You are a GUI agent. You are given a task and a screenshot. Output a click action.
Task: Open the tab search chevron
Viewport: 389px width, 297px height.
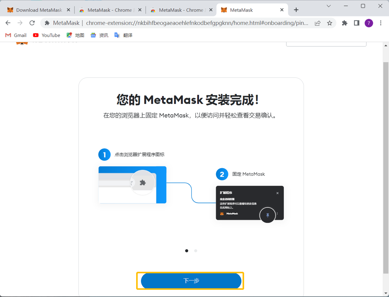(x=329, y=6)
